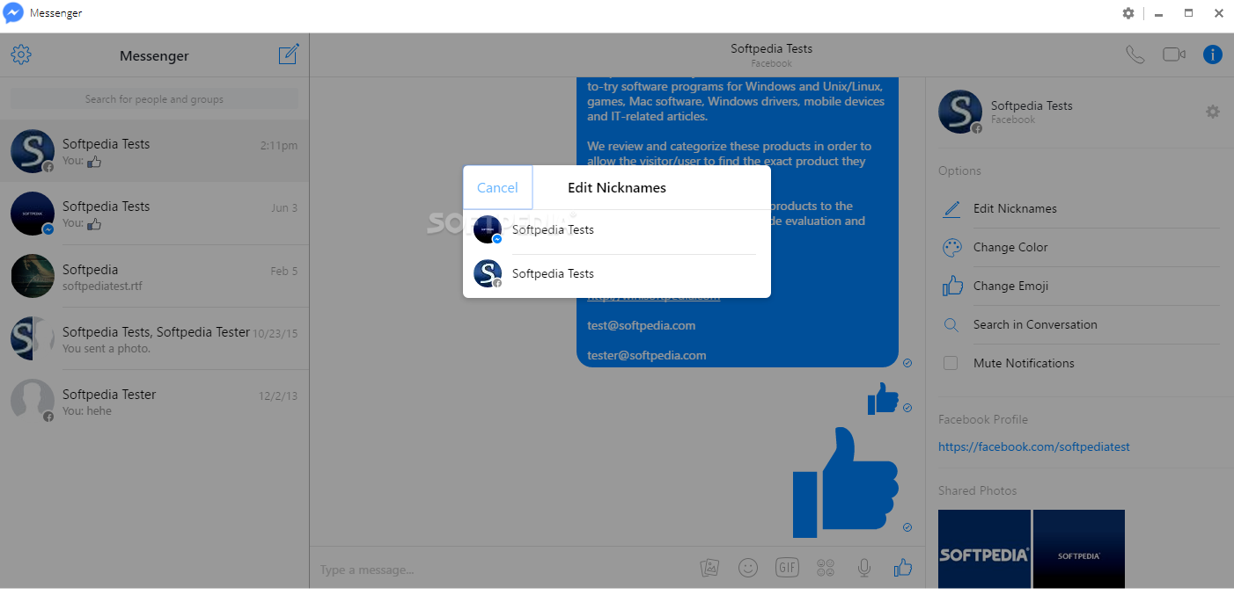The image size is (1234, 595).
Task: Start a video call
Action: coord(1173,54)
